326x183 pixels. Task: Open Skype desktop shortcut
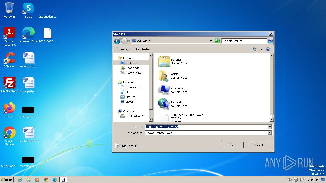pyautogui.click(x=28, y=10)
